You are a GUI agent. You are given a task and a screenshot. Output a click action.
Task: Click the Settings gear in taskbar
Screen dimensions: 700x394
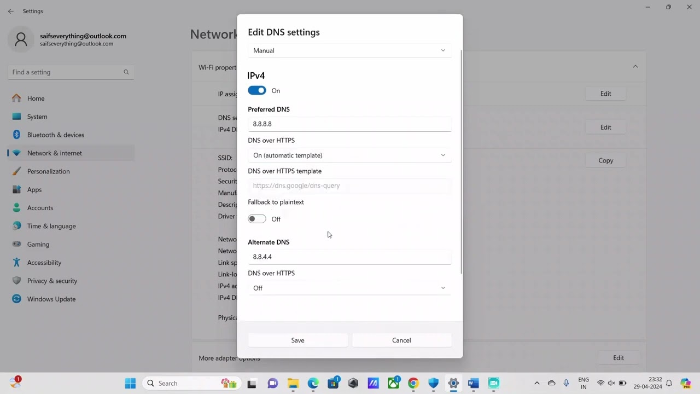pos(453,383)
